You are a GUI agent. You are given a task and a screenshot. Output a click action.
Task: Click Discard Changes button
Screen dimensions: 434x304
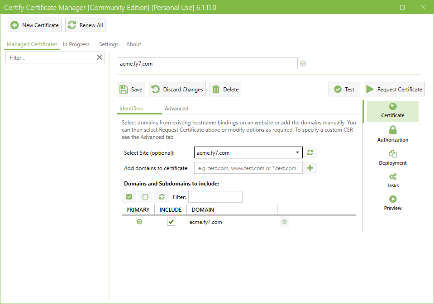click(177, 90)
